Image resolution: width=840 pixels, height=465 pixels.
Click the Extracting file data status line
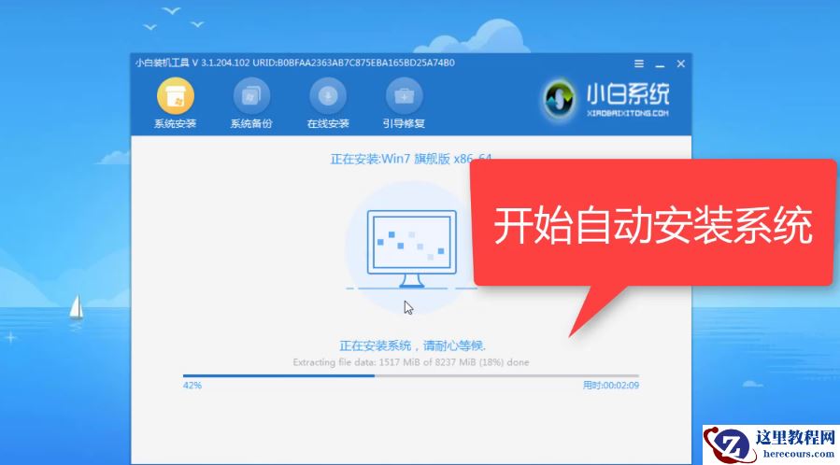click(x=411, y=362)
